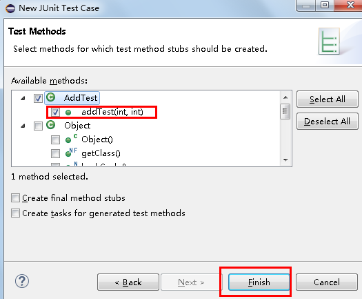Go back with the Back button

pos(128,282)
